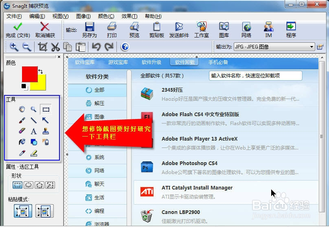Open the Edit (编辑) menu

37,16
